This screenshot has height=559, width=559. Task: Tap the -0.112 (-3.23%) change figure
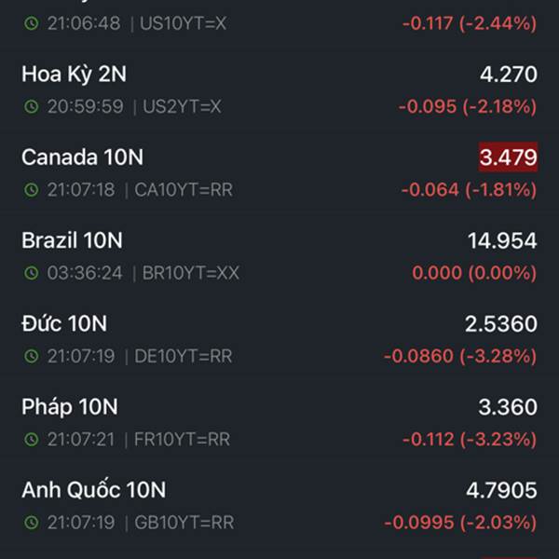pos(470,439)
